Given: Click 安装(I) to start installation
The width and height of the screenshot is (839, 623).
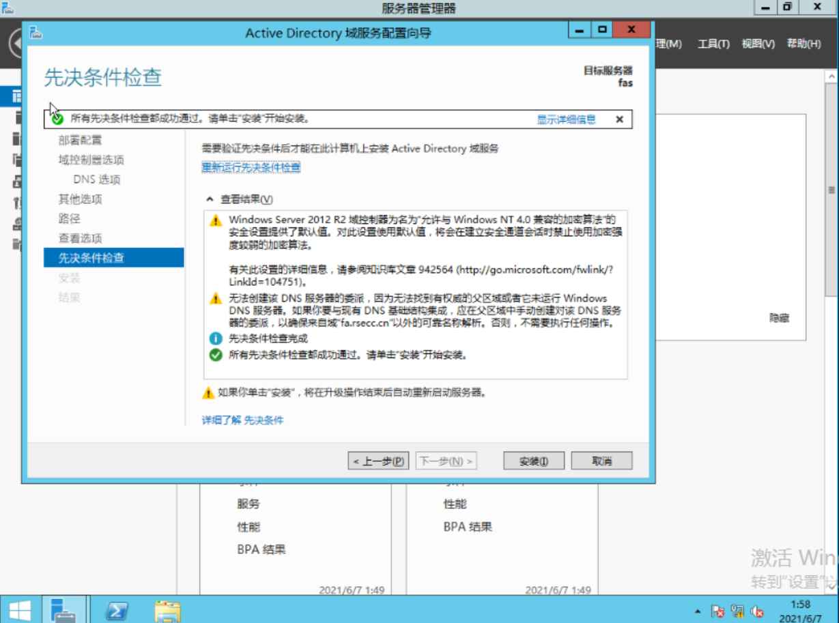Looking at the screenshot, I should coord(533,460).
